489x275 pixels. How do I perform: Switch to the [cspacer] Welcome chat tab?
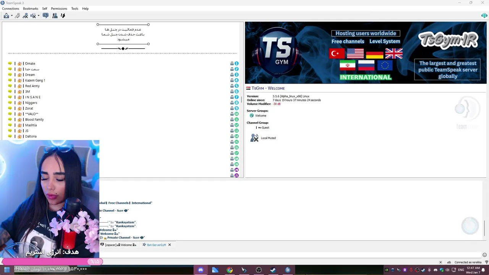118,245
